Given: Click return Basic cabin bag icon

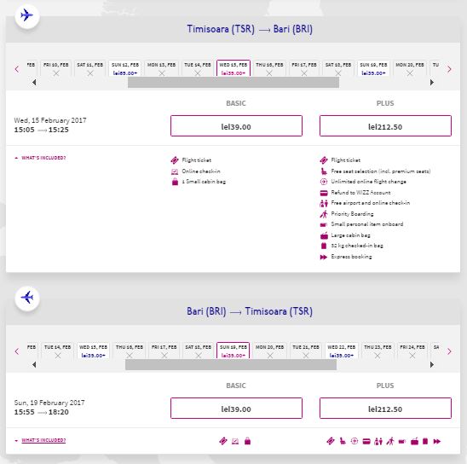Looking at the screenshot, I should [x=247, y=441].
